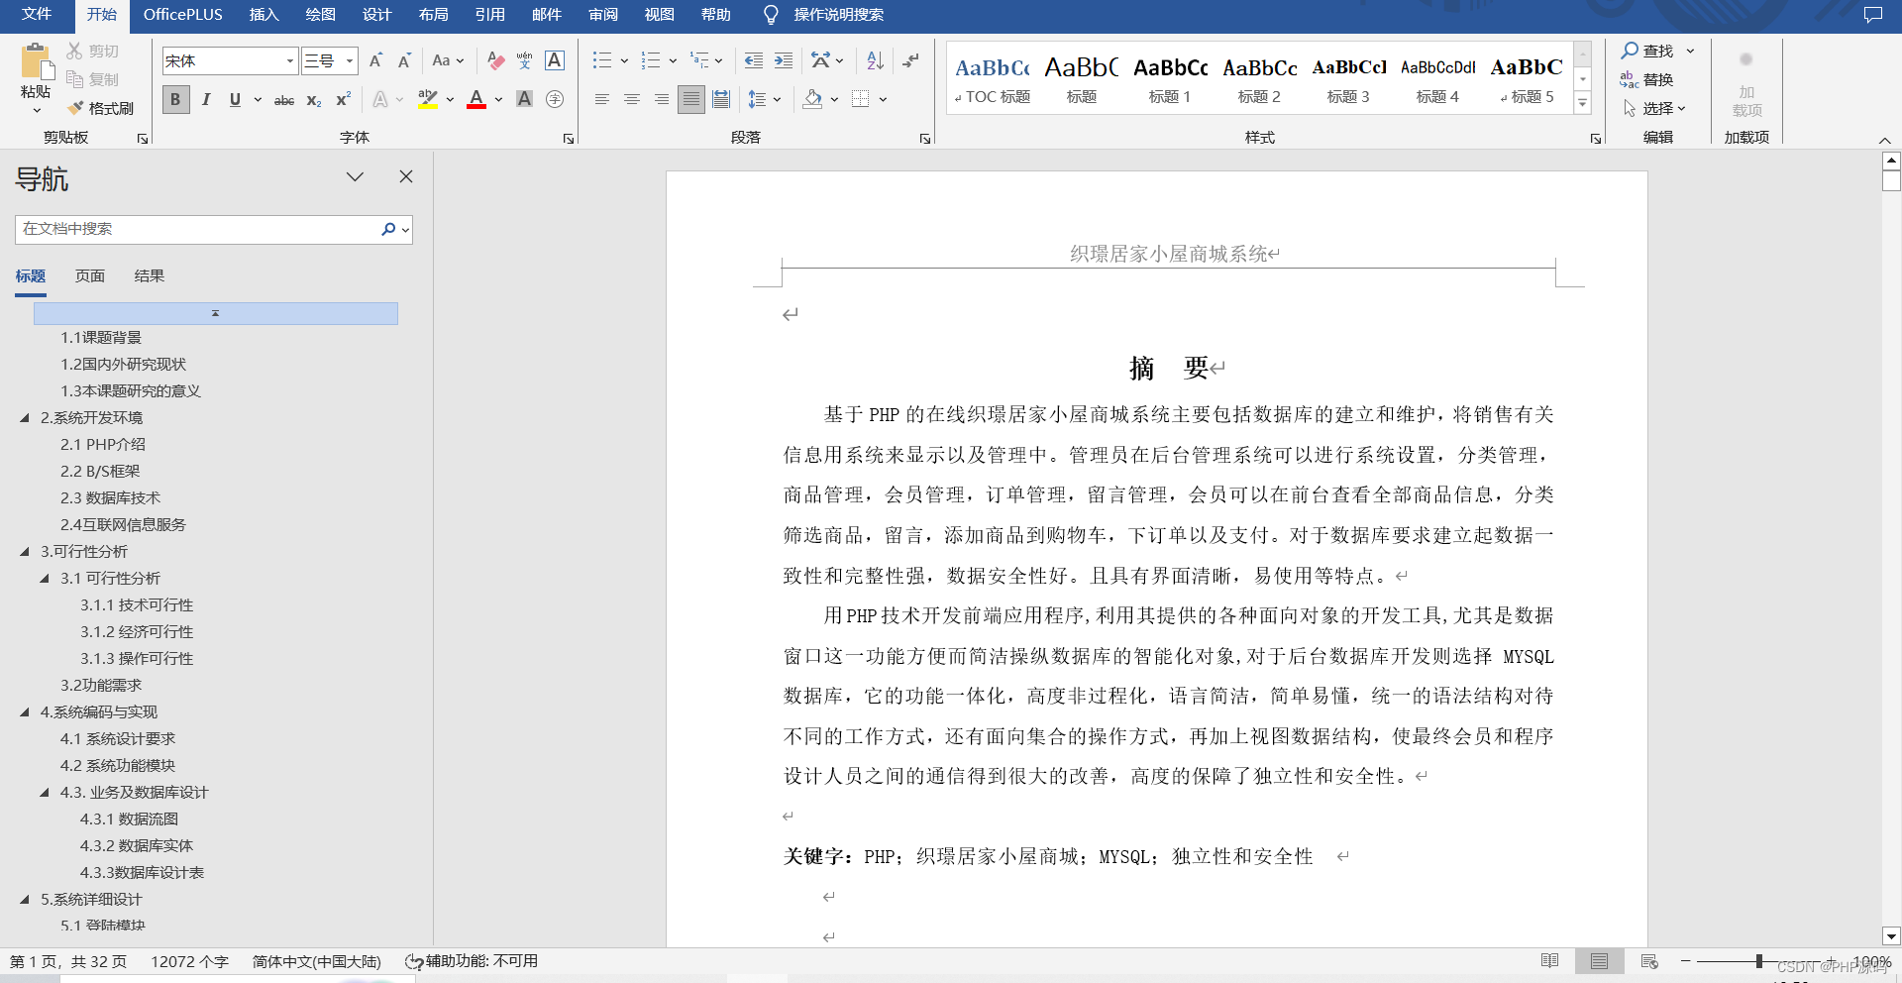Shrink font size with the smaller A icon

tap(404, 60)
